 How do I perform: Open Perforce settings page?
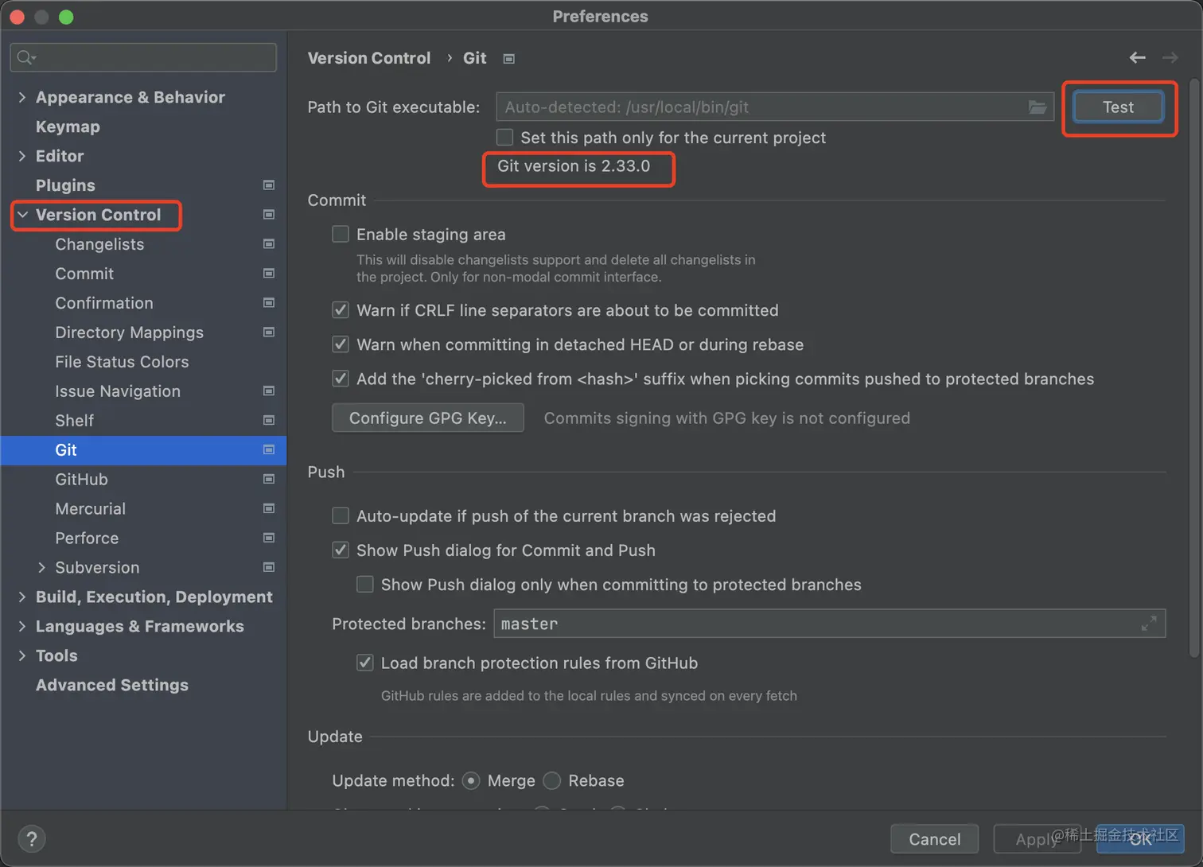tap(87, 538)
